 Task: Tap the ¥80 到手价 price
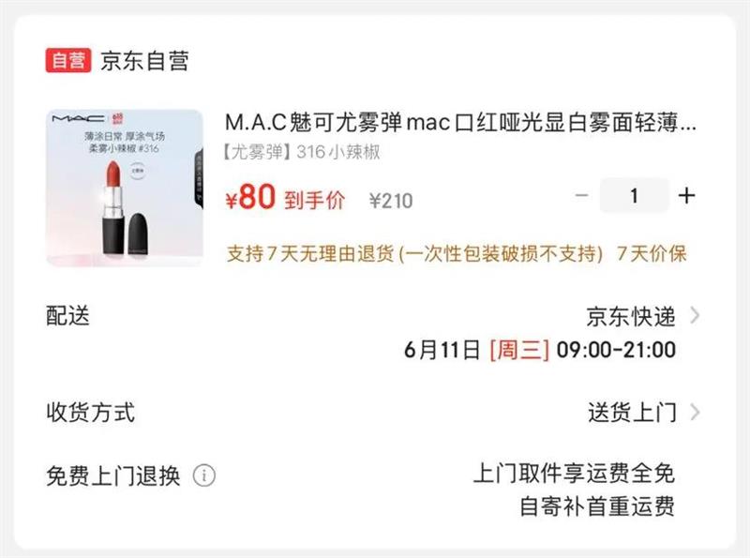(x=285, y=197)
